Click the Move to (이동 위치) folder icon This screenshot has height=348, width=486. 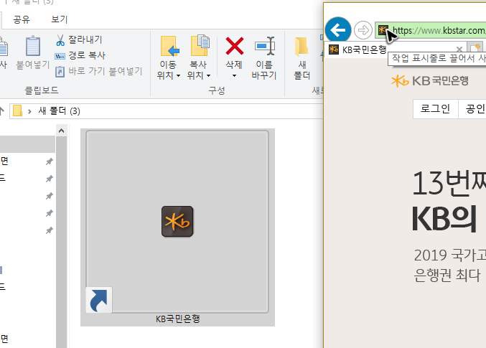pos(169,46)
